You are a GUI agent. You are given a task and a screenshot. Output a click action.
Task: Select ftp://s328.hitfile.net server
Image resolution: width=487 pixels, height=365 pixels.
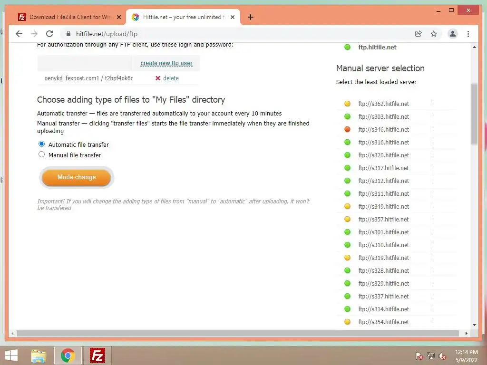(x=384, y=270)
